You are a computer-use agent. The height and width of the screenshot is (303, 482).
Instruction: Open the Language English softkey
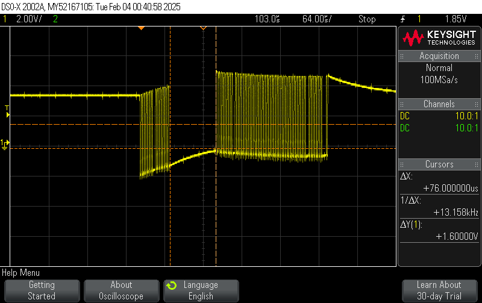[x=201, y=290]
